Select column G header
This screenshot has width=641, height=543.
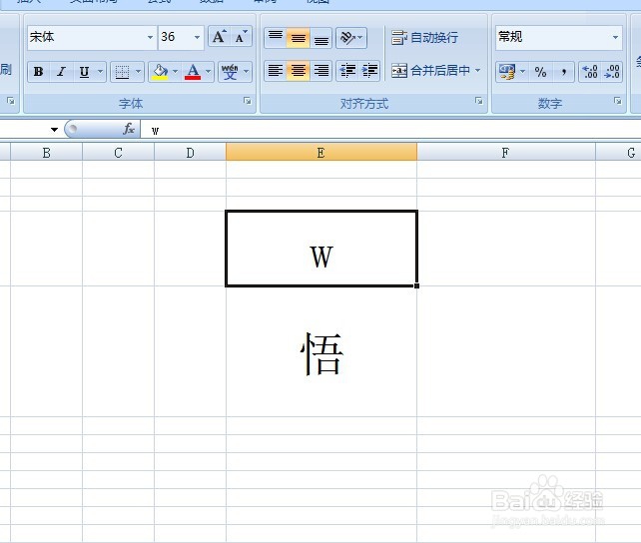(x=618, y=153)
